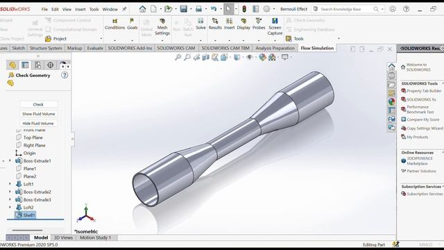Open the Results tool
The width and height of the screenshot is (444, 250).
click(215, 24)
